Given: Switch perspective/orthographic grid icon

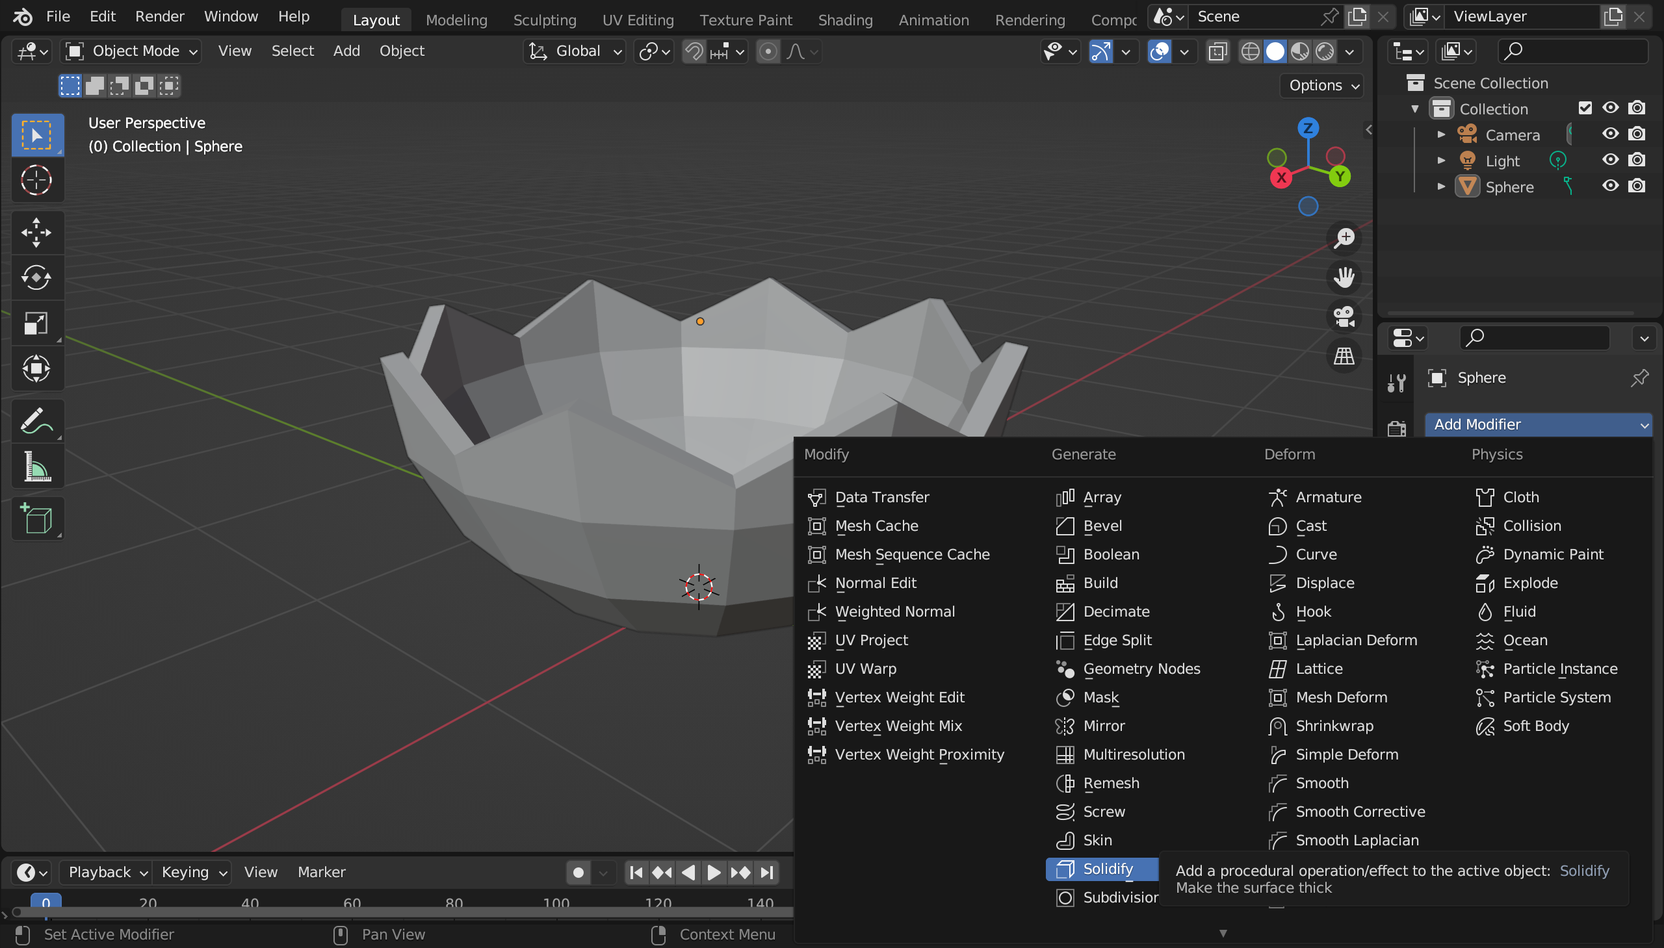Looking at the screenshot, I should [x=1344, y=355].
